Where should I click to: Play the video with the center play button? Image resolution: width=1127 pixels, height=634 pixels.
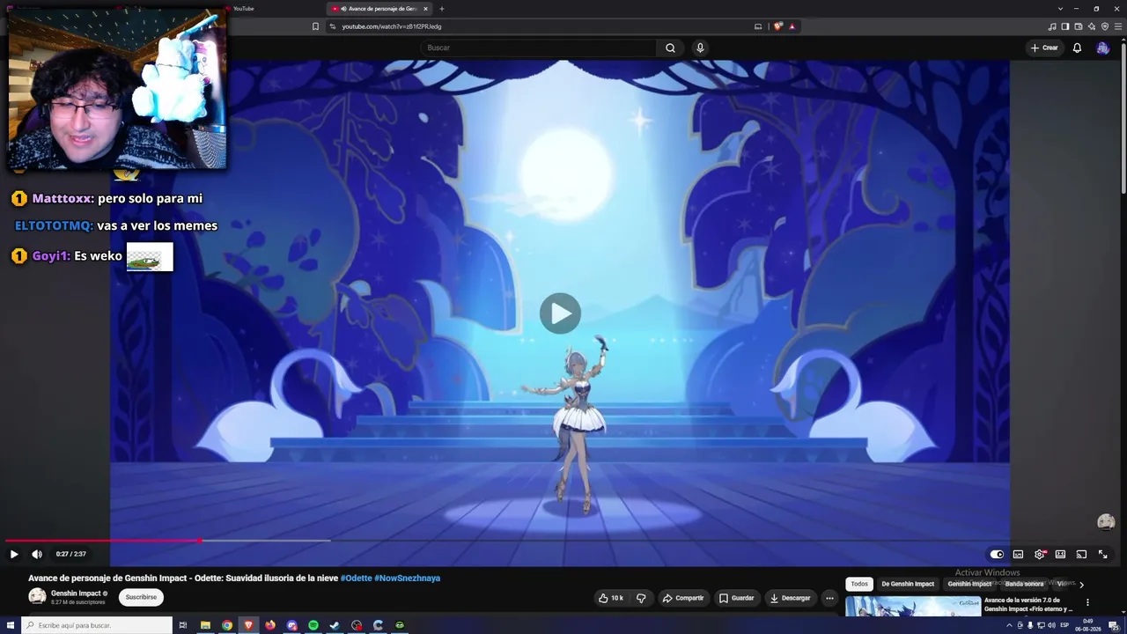point(560,313)
